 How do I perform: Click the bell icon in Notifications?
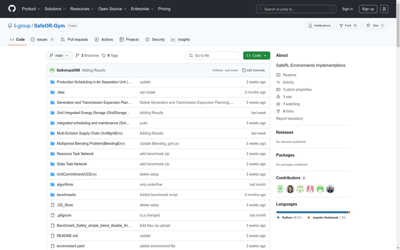(x=310, y=25)
